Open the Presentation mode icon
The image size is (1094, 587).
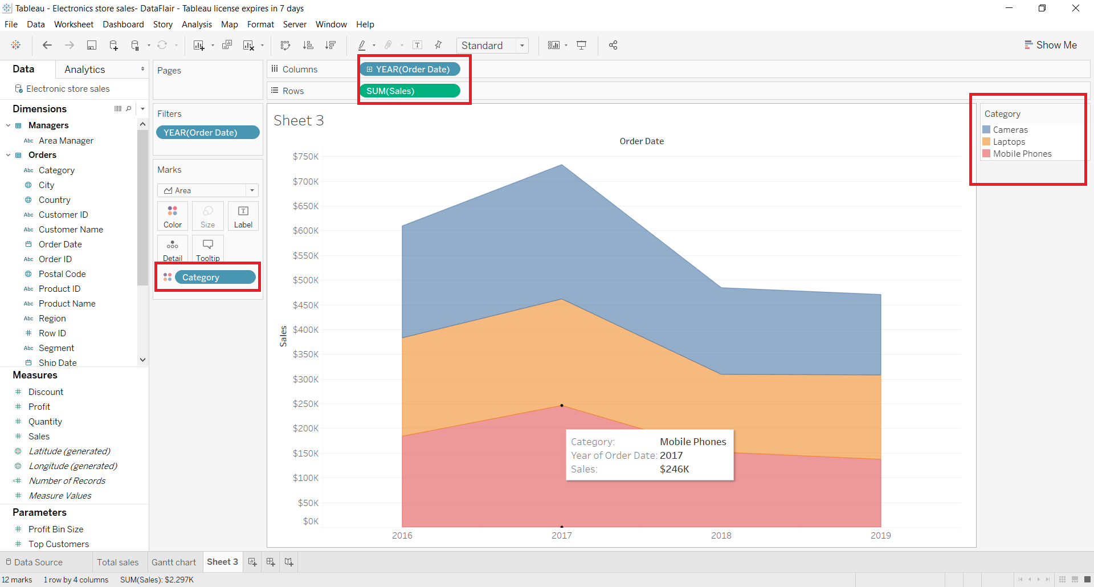click(582, 46)
